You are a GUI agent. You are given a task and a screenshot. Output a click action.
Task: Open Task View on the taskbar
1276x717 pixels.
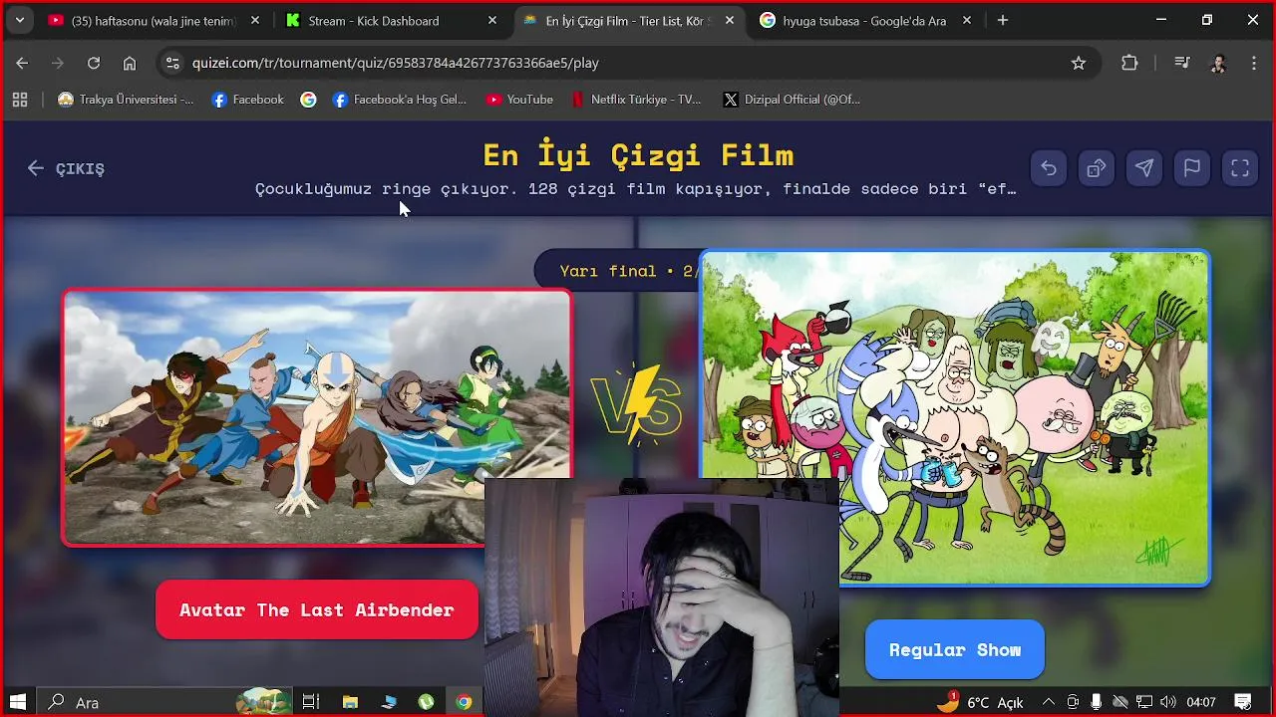310,702
